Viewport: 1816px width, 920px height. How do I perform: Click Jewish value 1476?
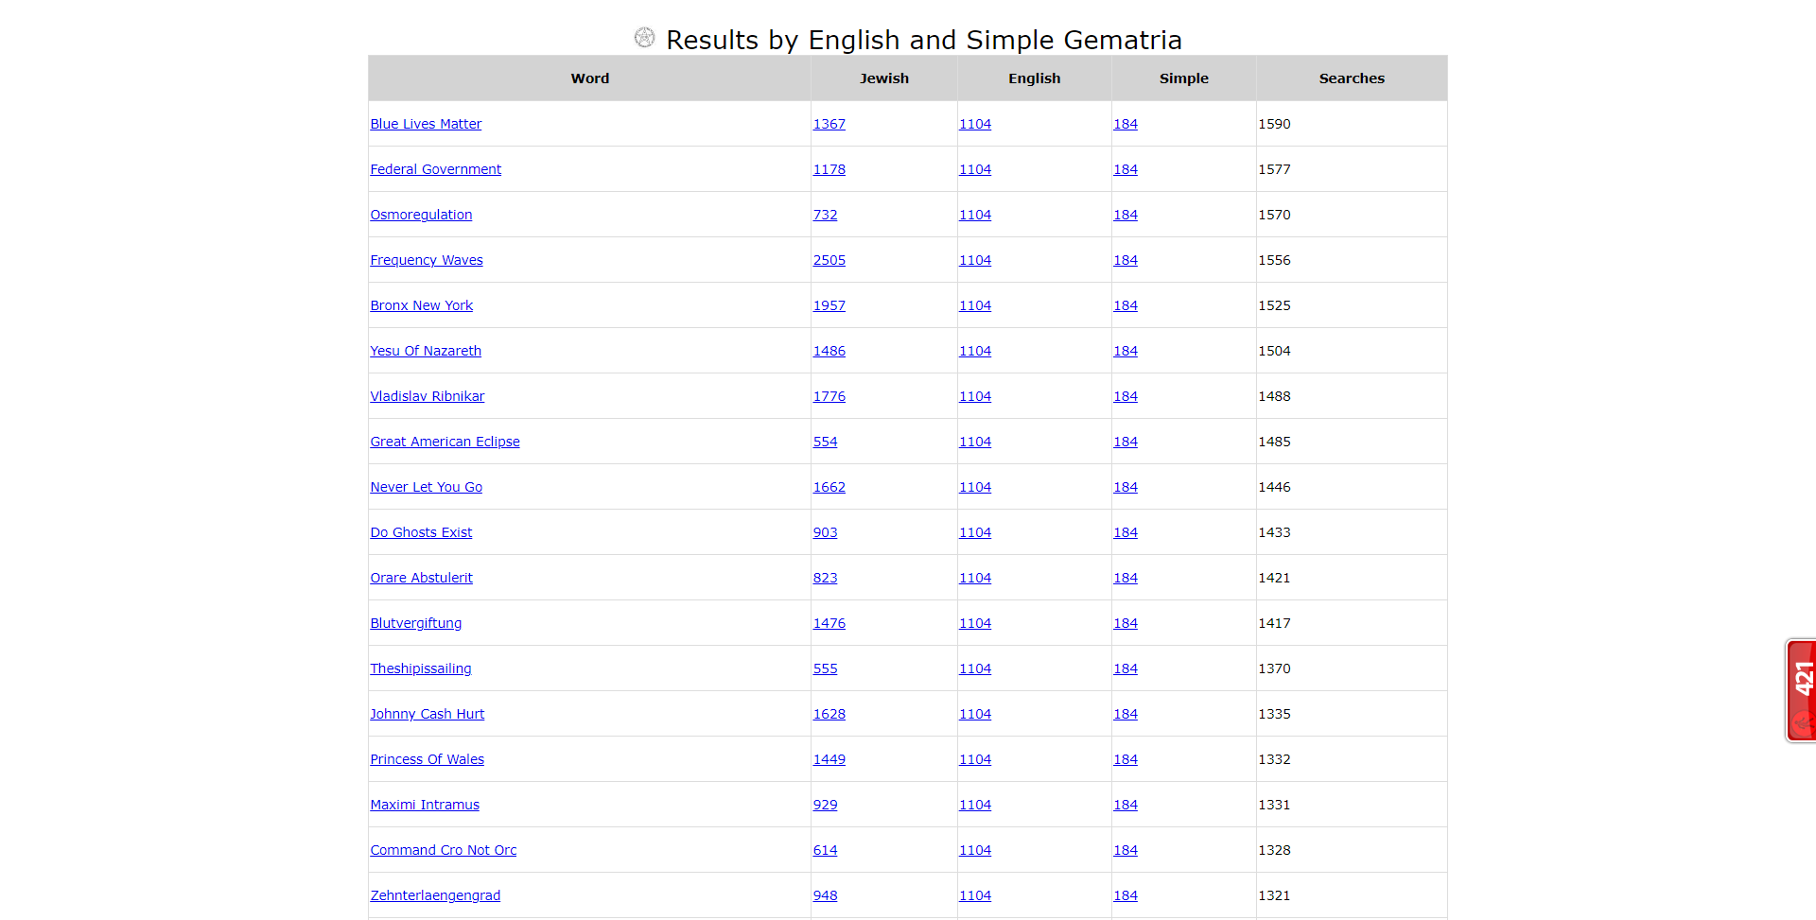coord(829,623)
